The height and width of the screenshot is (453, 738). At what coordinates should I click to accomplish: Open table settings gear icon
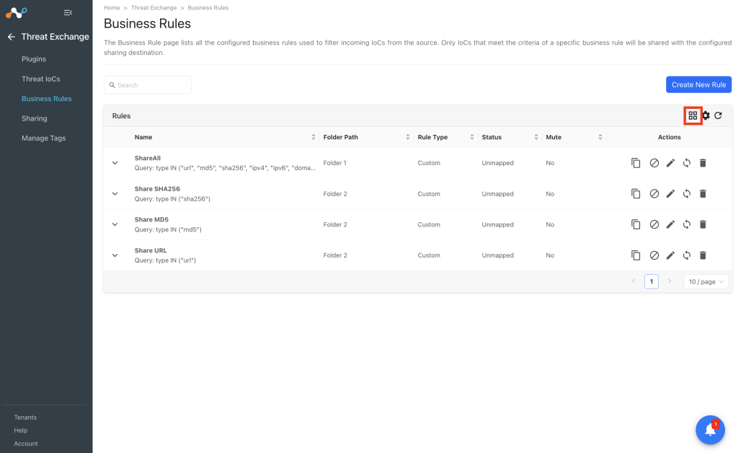(706, 115)
